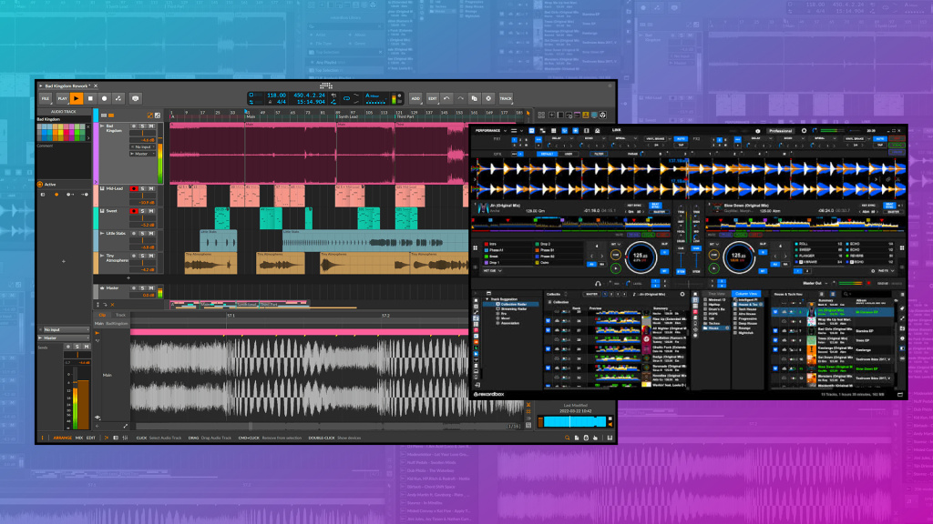Click the FX1 TAP button

(681, 145)
